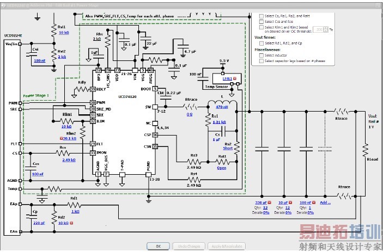
Task: Click the driver OC threshold percent spinner arrows
Action: pyautogui.click(x=326, y=29)
